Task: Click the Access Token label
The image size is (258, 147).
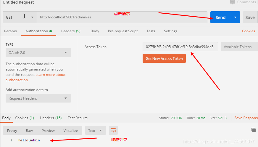Action: point(96,47)
